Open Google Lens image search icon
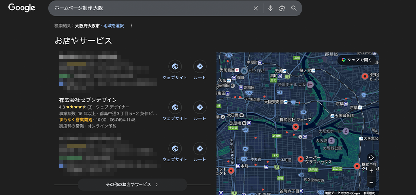416x195 pixels. tap(282, 8)
